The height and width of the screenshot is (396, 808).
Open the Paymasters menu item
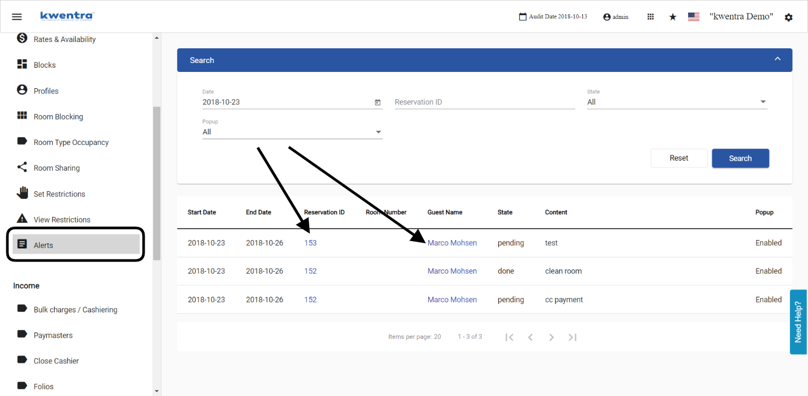point(53,335)
